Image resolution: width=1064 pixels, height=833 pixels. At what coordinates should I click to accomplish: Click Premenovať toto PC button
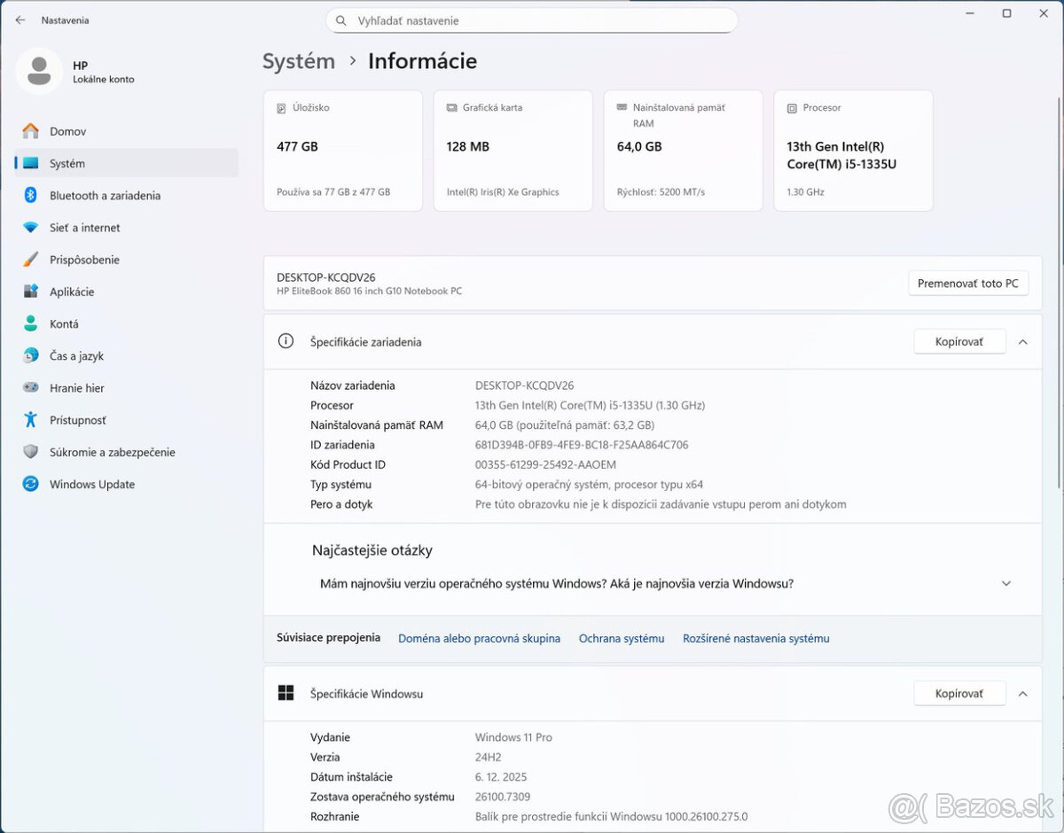point(967,284)
